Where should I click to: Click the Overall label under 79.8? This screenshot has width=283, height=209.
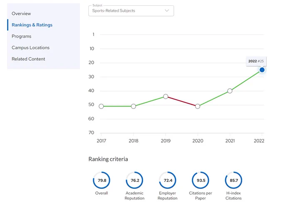coord(102,193)
